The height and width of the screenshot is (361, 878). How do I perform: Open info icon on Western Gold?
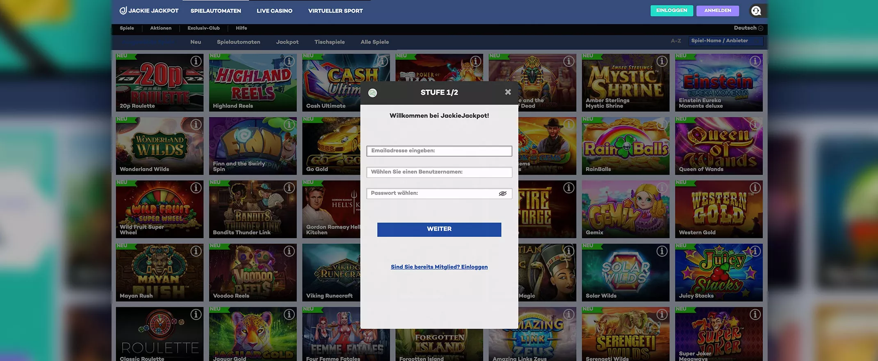coord(755,188)
